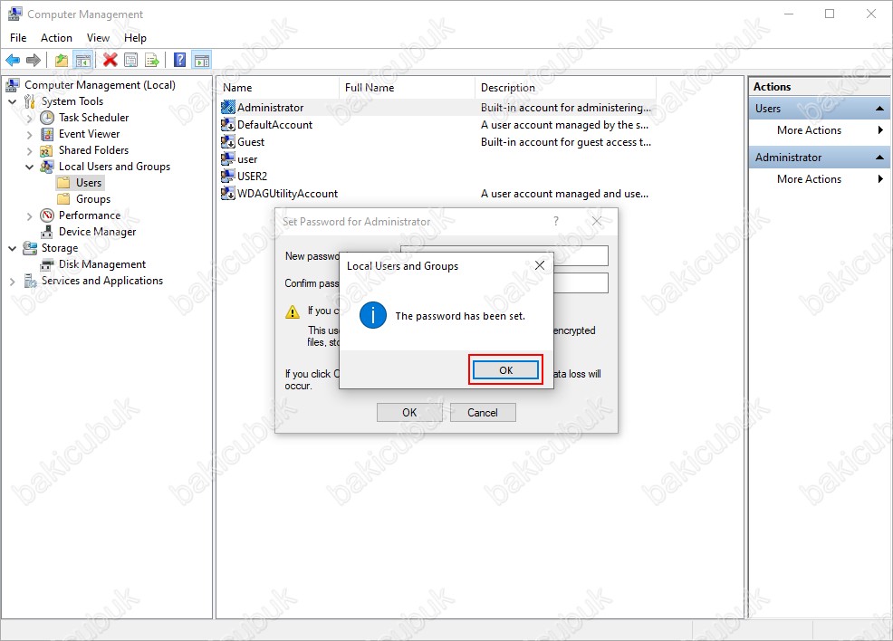893x641 pixels.
Task: Collapse the Storage tree node
Action: pyautogui.click(x=13, y=248)
